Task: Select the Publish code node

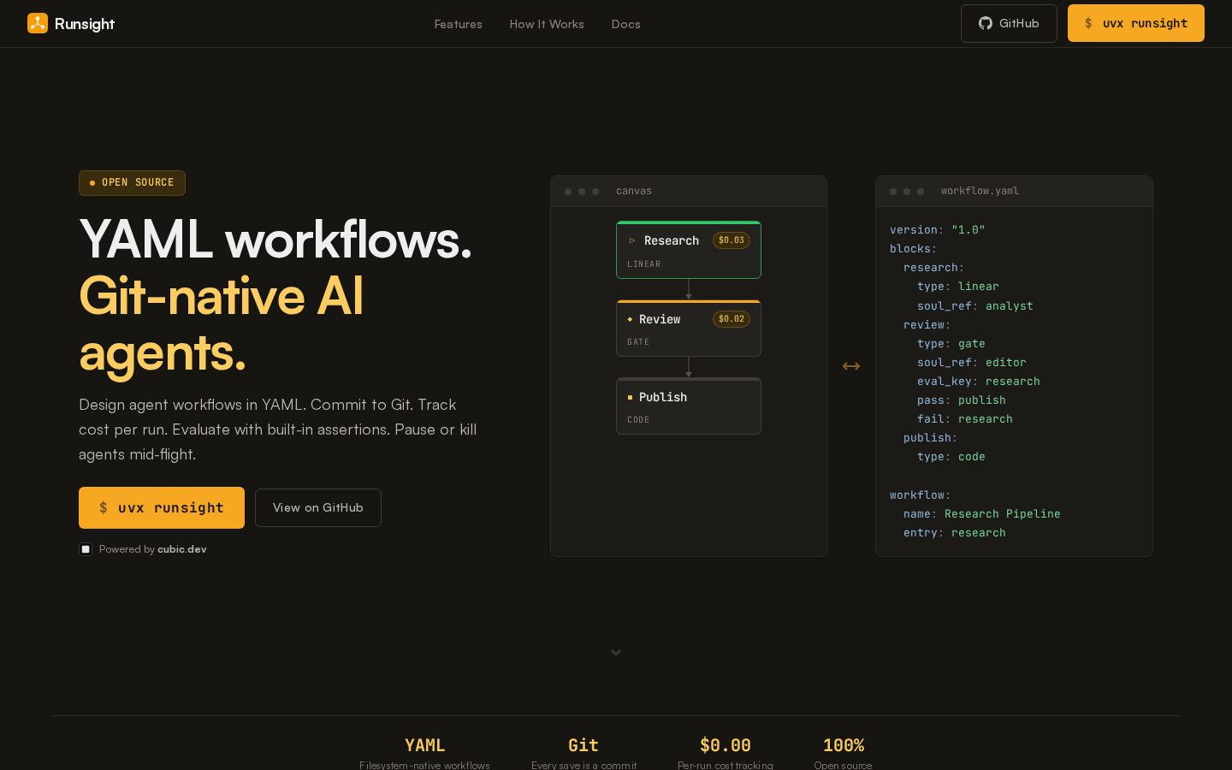Action: [x=689, y=406]
